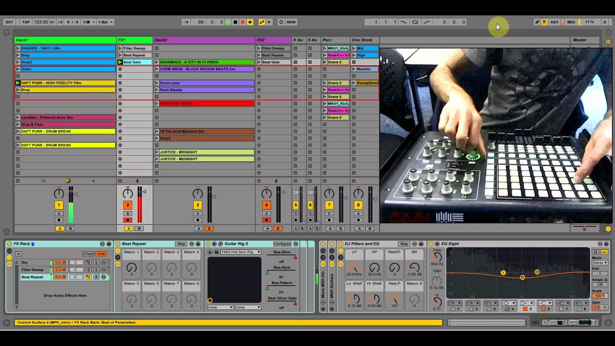Assign Deck2 to crossfader B

(209, 229)
